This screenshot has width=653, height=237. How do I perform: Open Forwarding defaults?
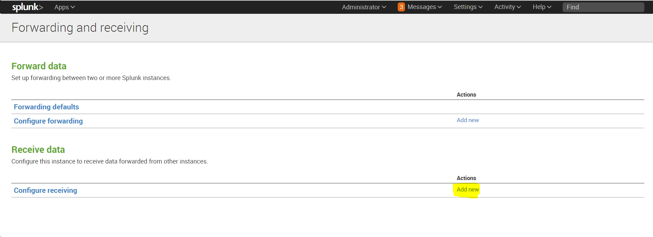click(46, 107)
